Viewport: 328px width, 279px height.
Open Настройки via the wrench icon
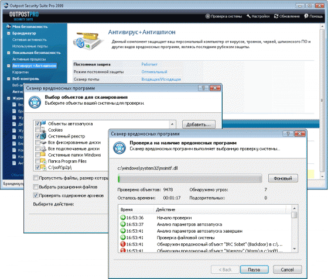click(248, 16)
